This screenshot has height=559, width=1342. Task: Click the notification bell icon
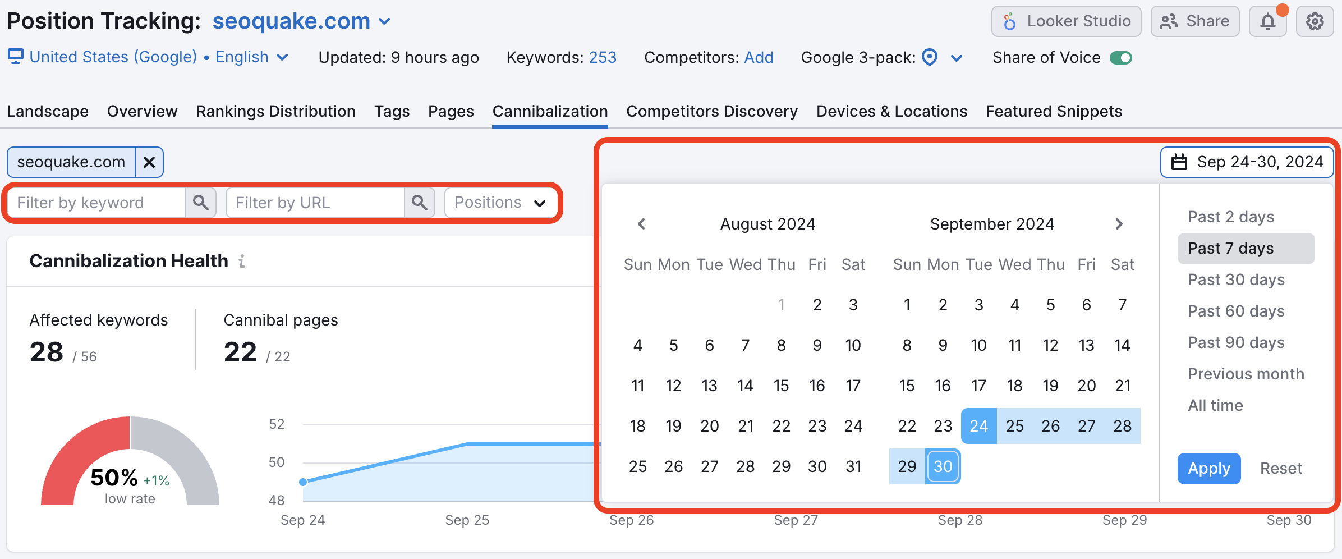1267,21
